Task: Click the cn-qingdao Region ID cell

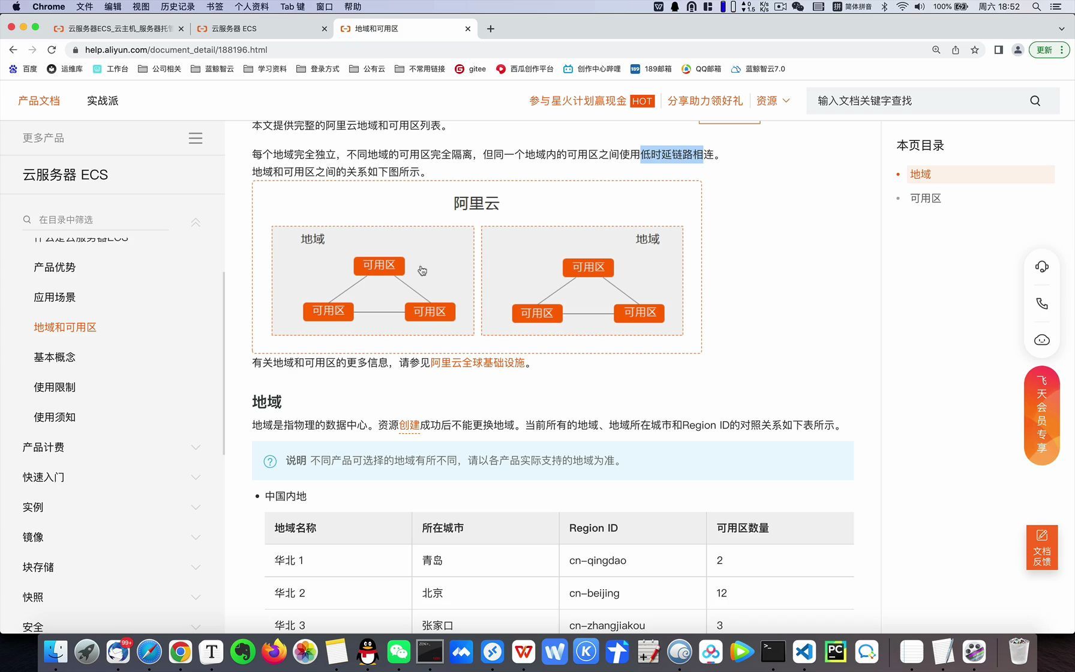Action: pyautogui.click(x=633, y=560)
